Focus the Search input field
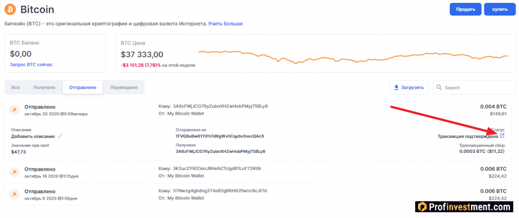 tap(474, 87)
